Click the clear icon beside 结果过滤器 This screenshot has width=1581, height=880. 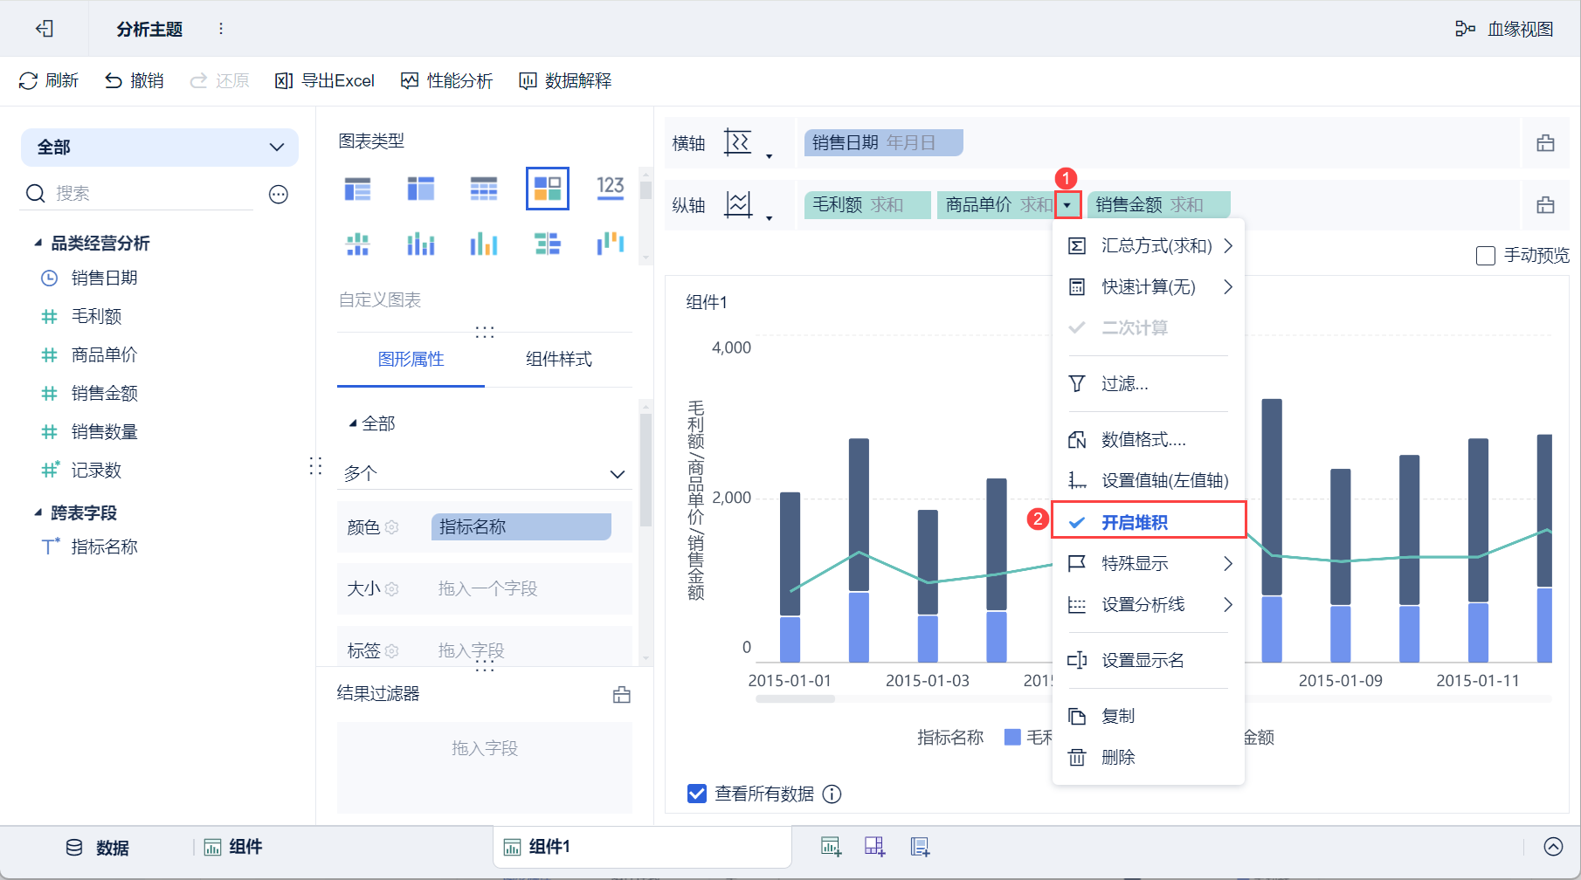[622, 695]
